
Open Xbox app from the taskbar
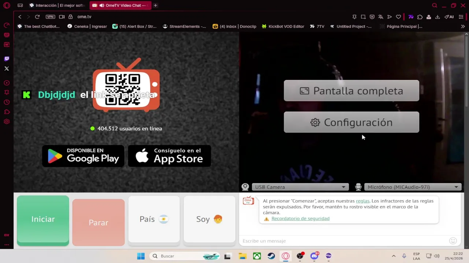pos(257,256)
